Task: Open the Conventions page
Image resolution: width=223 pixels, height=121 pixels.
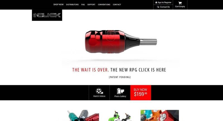Action: 104,4
